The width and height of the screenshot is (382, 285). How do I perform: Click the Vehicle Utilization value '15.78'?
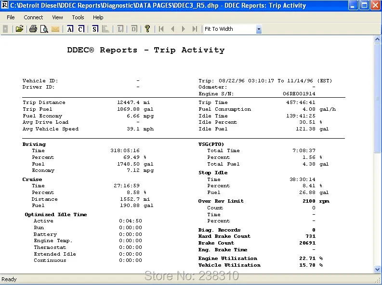point(307,265)
